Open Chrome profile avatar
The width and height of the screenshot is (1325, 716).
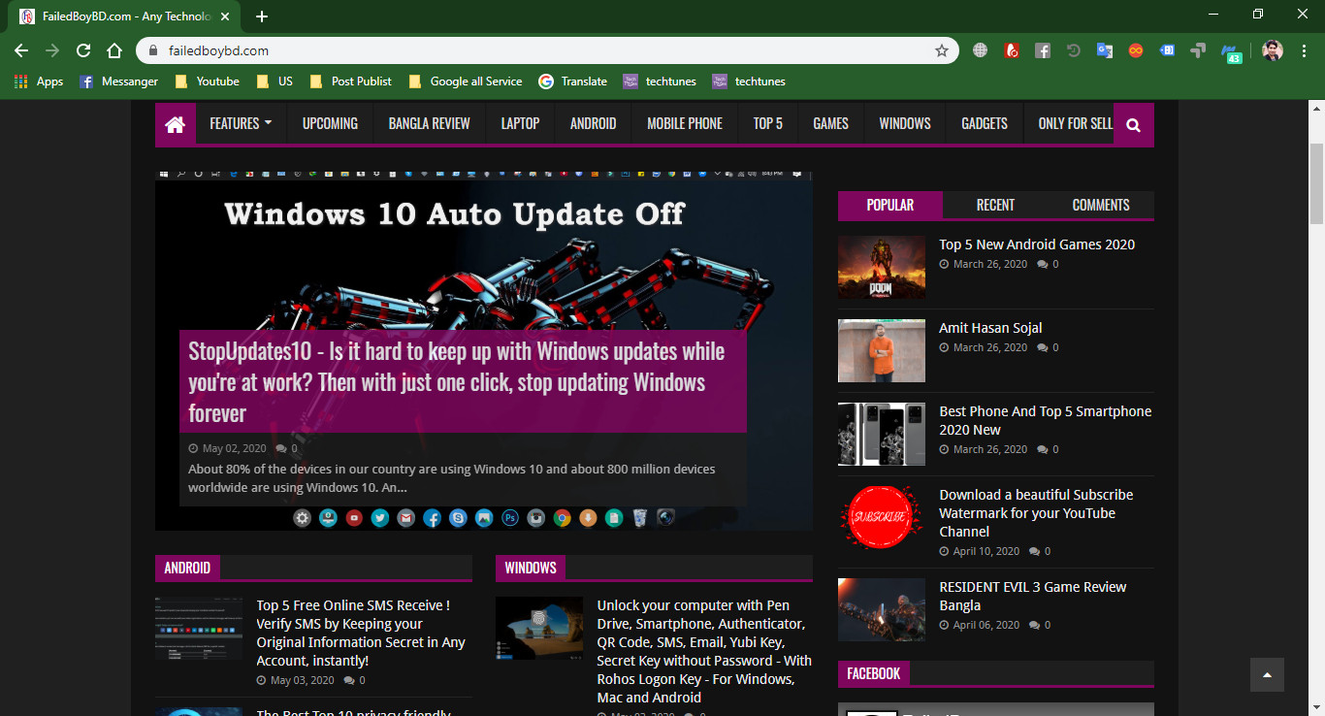point(1273,50)
